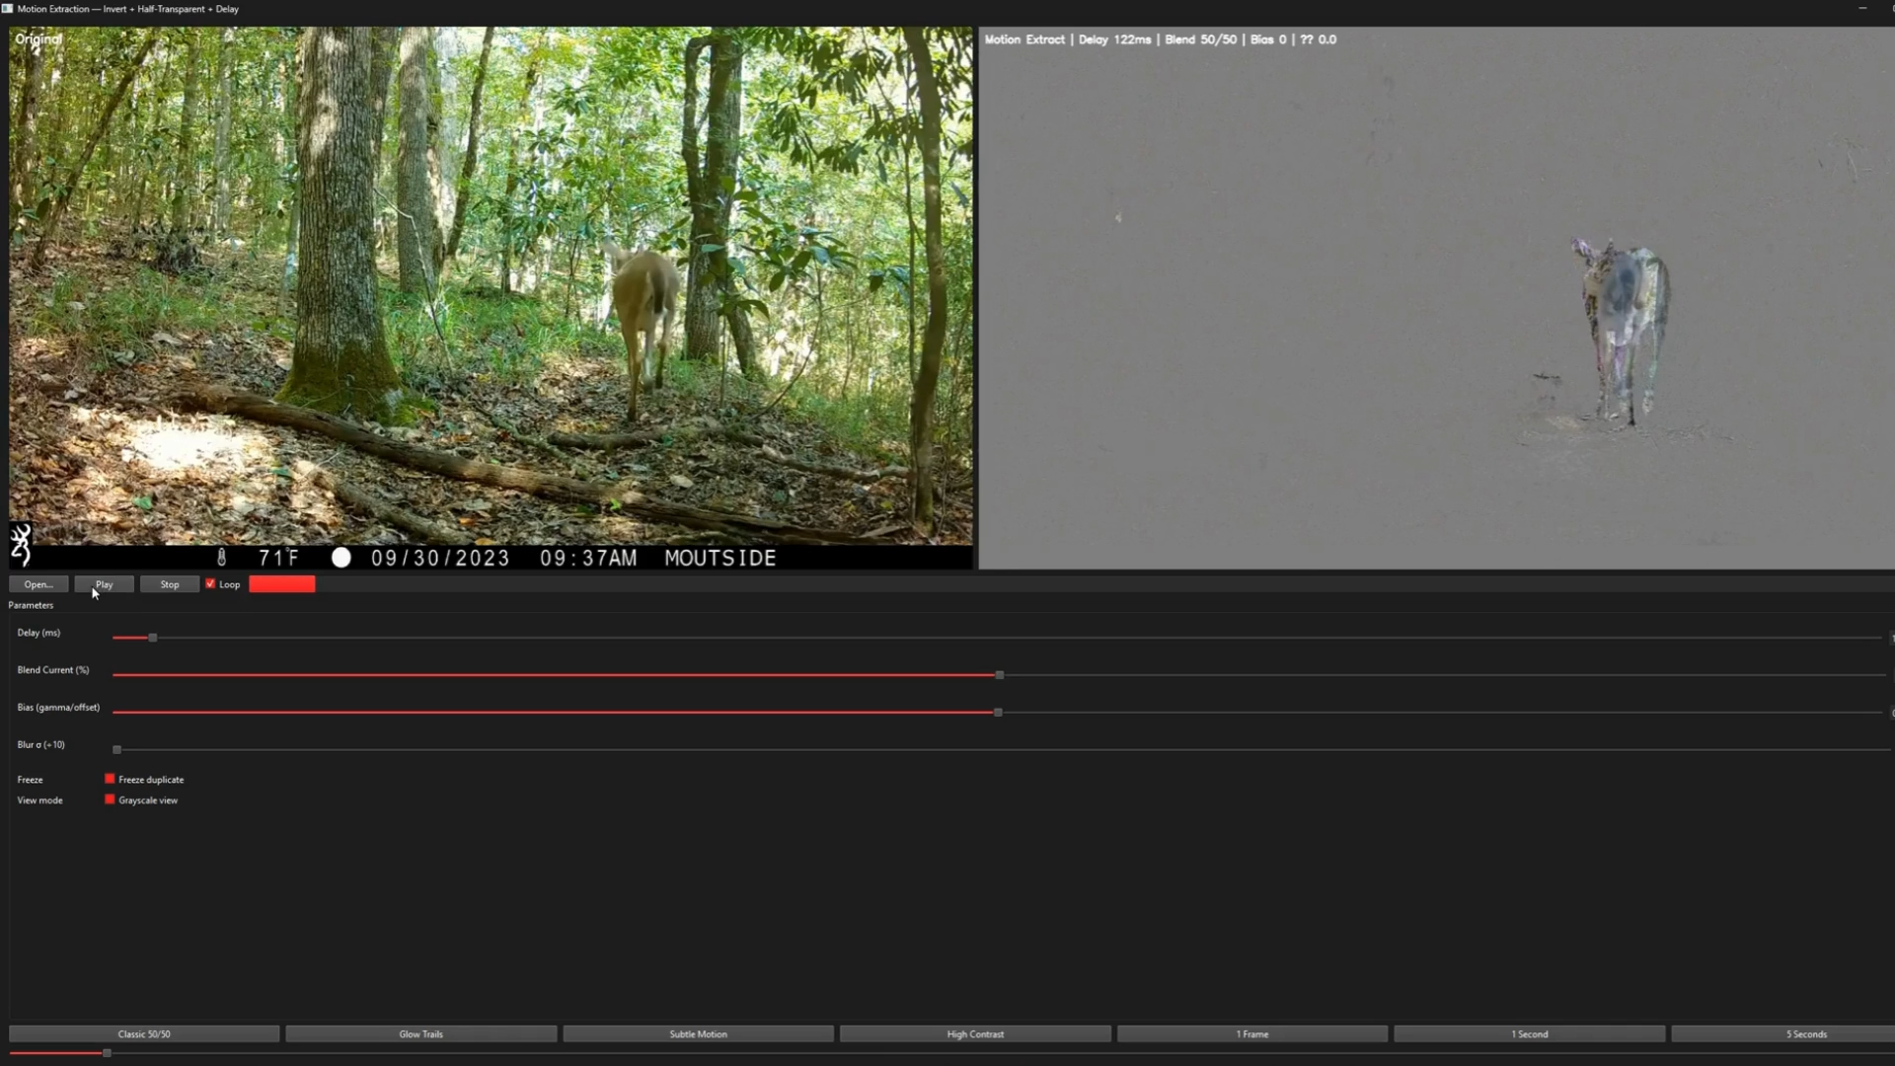1895x1066 pixels.
Task: Select the Subtle Motion preset
Action: [x=698, y=1034]
